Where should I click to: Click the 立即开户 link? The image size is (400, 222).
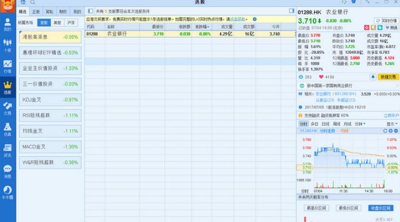[391, 116]
